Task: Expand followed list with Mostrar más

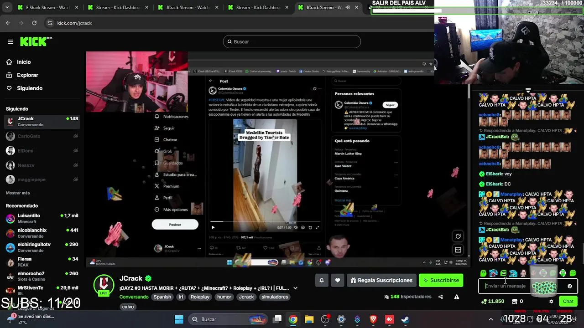Action: point(18,193)
